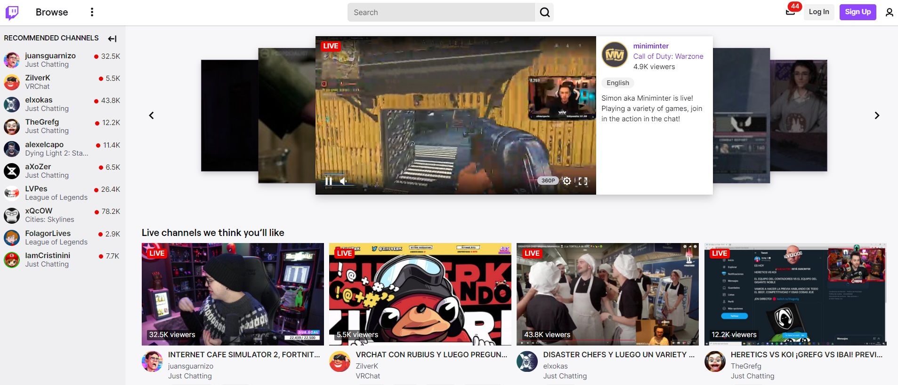Pause the featured stream video
Screen dimensions: 898x385
[x=329, y=181]
